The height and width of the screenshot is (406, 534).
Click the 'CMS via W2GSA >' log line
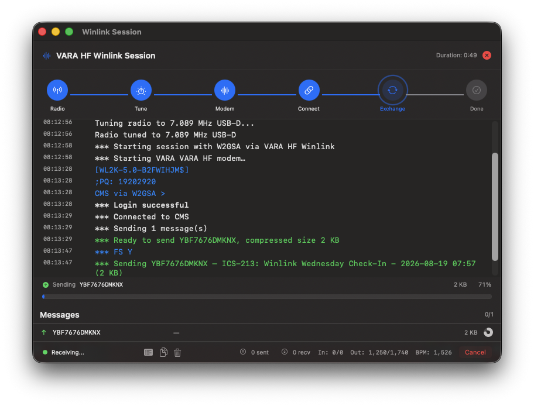point(130,193)
